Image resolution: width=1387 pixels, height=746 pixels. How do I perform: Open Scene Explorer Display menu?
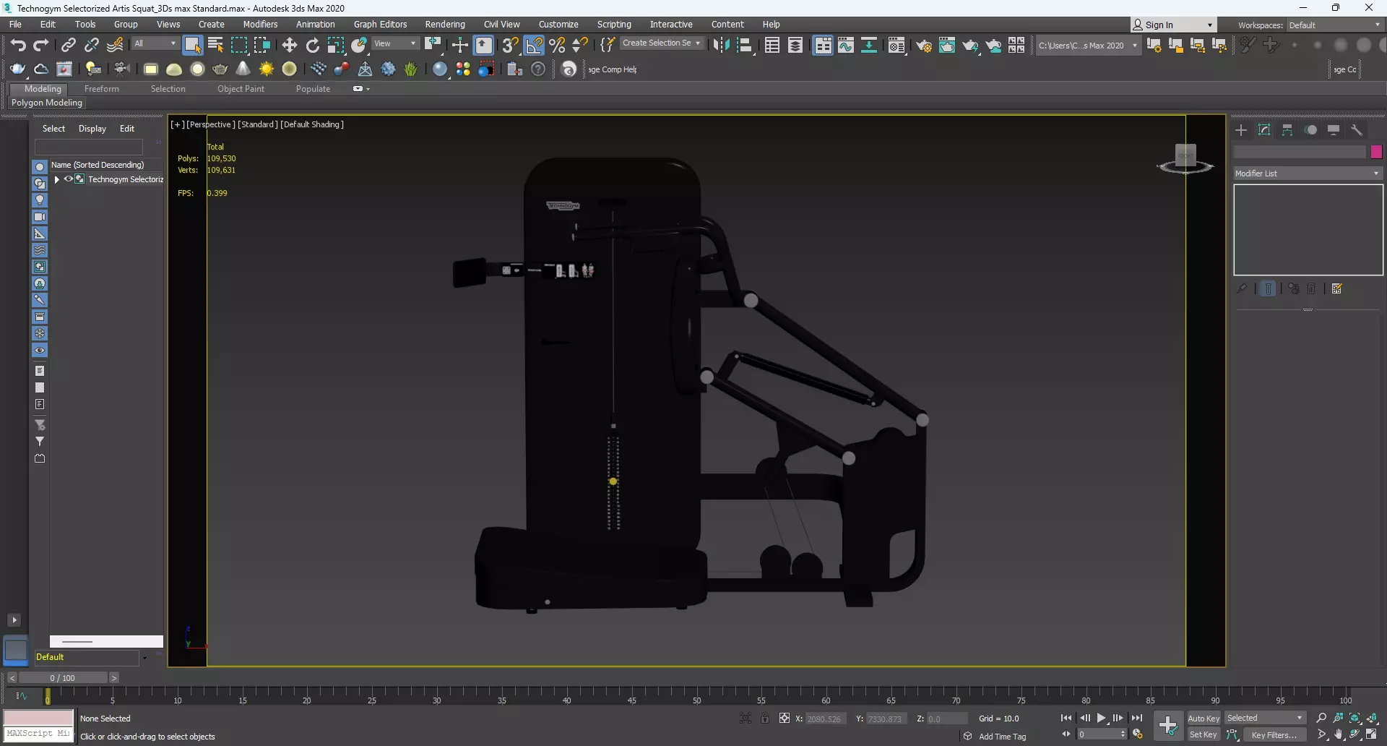tap(92, 129)
